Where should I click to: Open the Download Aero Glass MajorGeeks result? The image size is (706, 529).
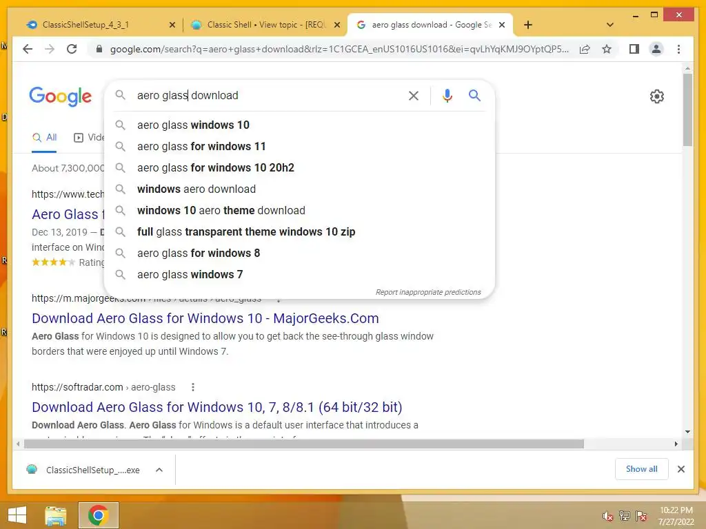click(205, 318)
